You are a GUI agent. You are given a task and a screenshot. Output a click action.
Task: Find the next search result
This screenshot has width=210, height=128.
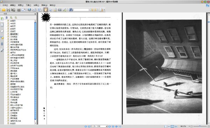click(96, 10)
